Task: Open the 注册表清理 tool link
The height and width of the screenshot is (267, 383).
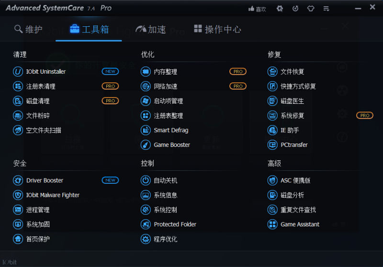Action: (40, 87)
